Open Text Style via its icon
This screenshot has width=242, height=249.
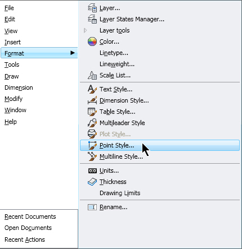point(92,89)
